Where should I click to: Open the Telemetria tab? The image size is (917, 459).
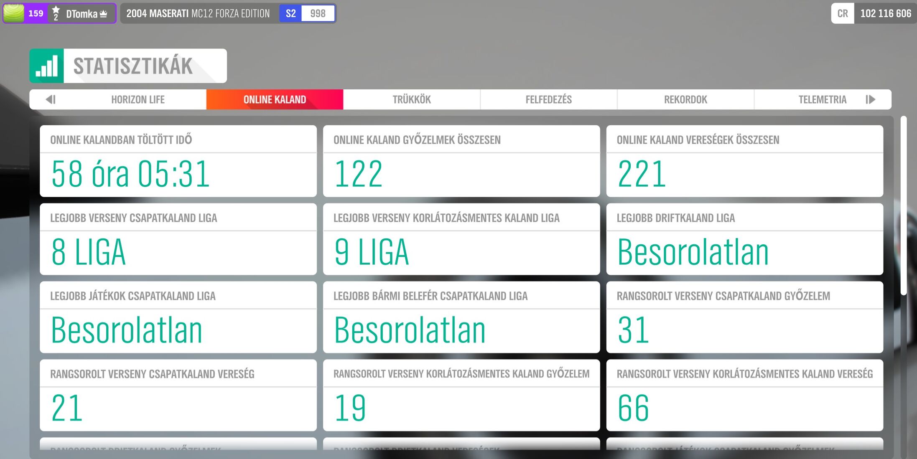(x=822, y=99)
